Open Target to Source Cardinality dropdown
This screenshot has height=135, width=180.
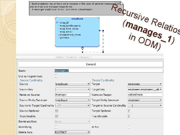tap(145, 105)
